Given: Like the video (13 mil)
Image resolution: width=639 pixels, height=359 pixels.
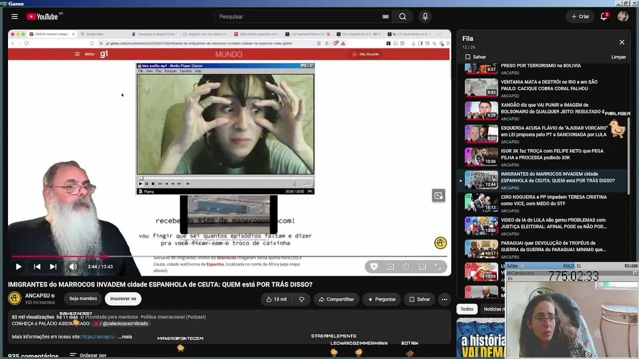Looking at the screenshot, I should [x=276, y=299].
